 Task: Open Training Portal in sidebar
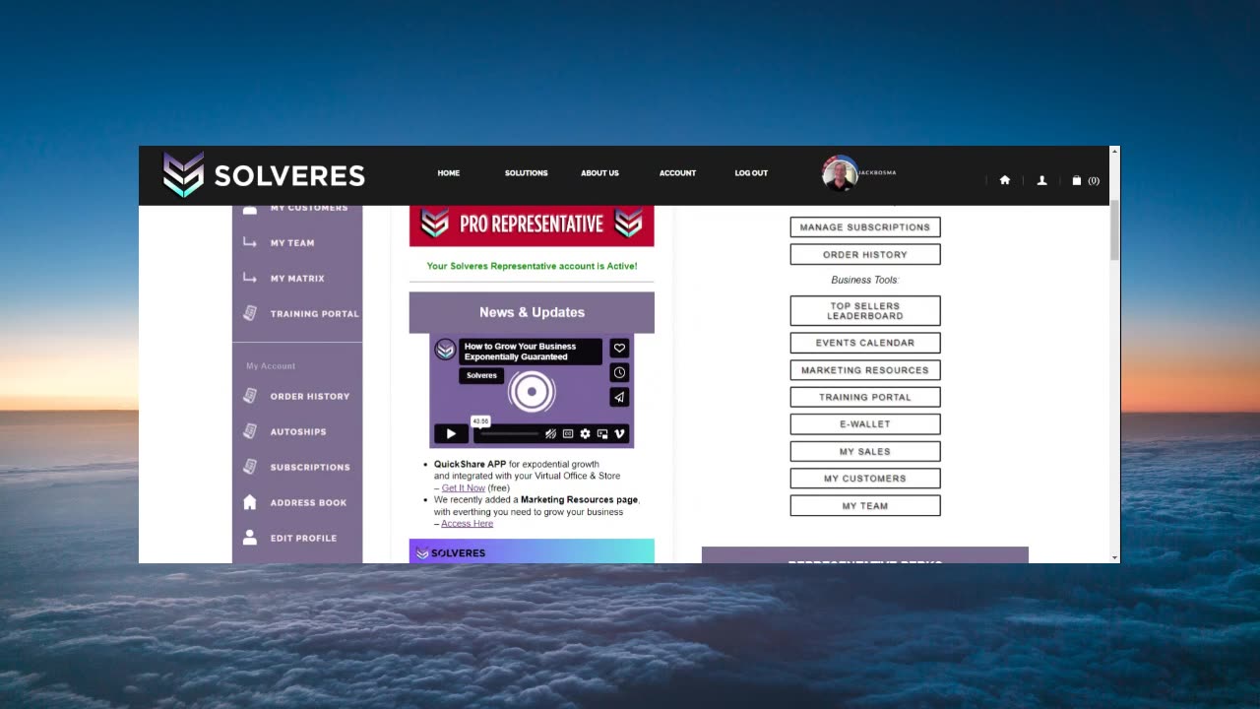(x=314, y=314)
